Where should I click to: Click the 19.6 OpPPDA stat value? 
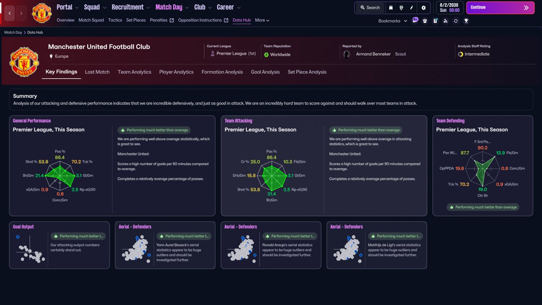point(460,169)
